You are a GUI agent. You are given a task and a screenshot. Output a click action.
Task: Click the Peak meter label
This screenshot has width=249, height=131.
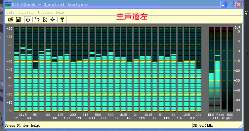coord(220,115)
